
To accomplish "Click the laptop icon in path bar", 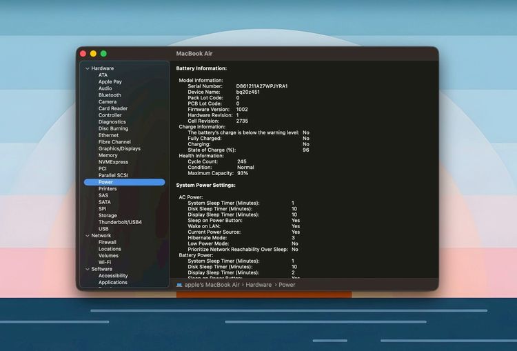I will tap(179, 284).
